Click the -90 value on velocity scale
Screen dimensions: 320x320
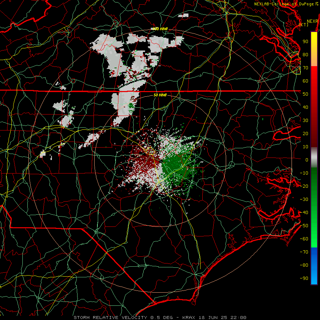304,278
